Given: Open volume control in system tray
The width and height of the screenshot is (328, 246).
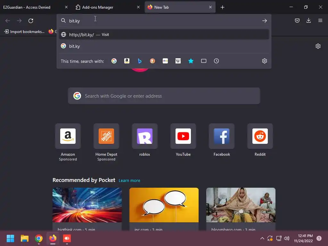Looking at the screenshot, I should 287,238.
